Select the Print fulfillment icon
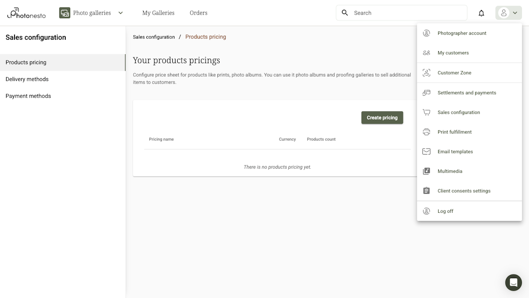This screenshot has width=529, height=298. [426, 132]
